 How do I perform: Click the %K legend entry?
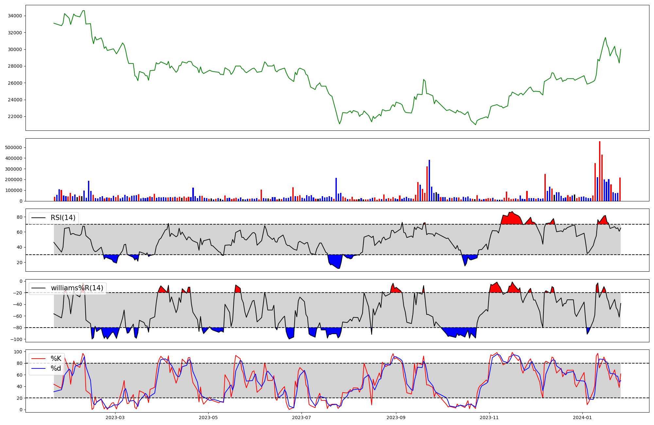click(x=56, y=359)
